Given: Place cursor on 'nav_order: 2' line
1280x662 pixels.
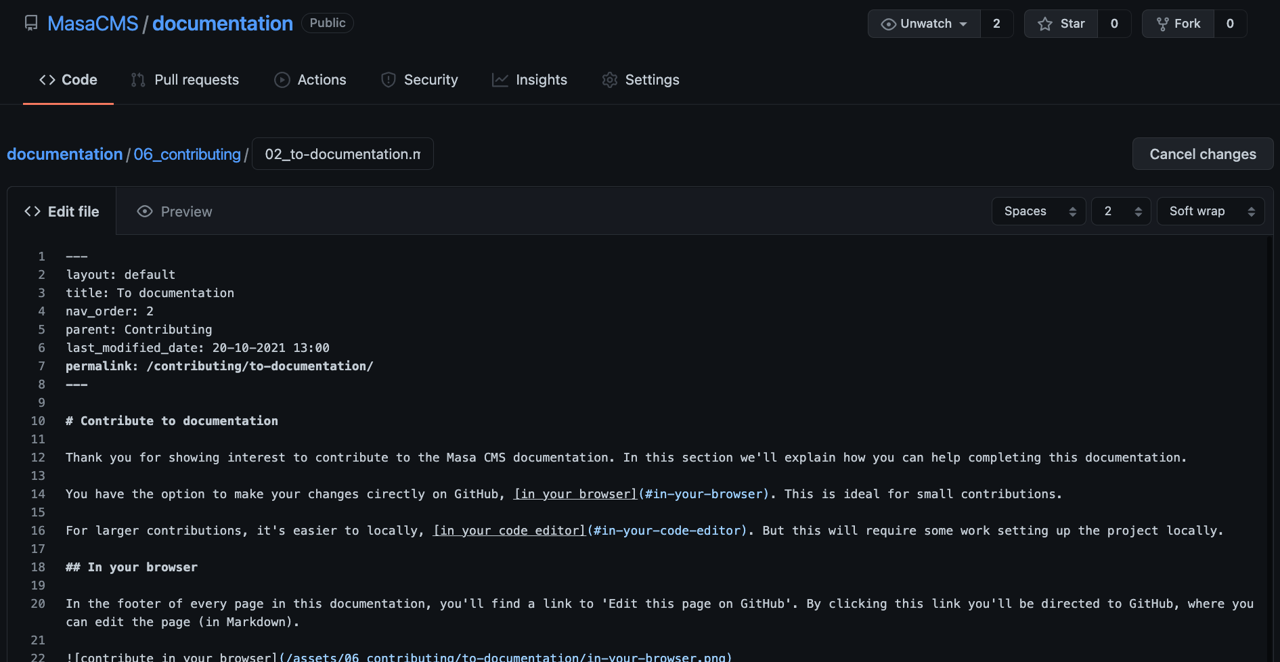Looking at the screenshot, I should (x=110, y=311).
